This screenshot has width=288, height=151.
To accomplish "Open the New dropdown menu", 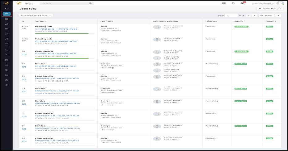I will pos(29,3).
